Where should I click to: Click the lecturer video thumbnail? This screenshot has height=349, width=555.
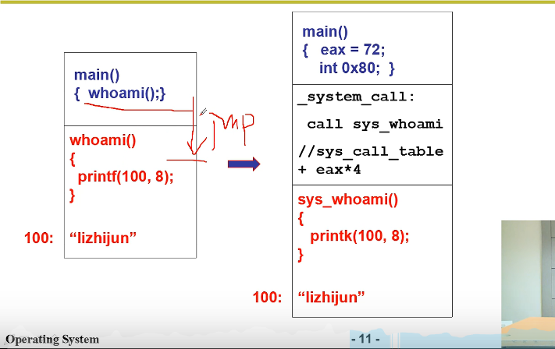528,284
